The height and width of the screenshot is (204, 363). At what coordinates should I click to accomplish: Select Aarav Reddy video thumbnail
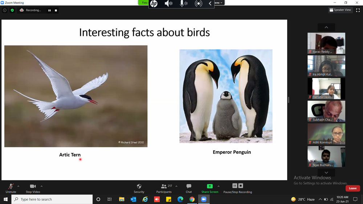326,43
